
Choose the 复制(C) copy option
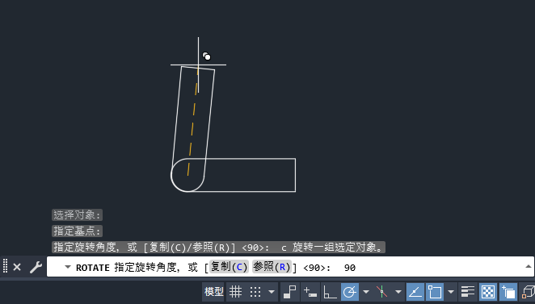(229, 267)
